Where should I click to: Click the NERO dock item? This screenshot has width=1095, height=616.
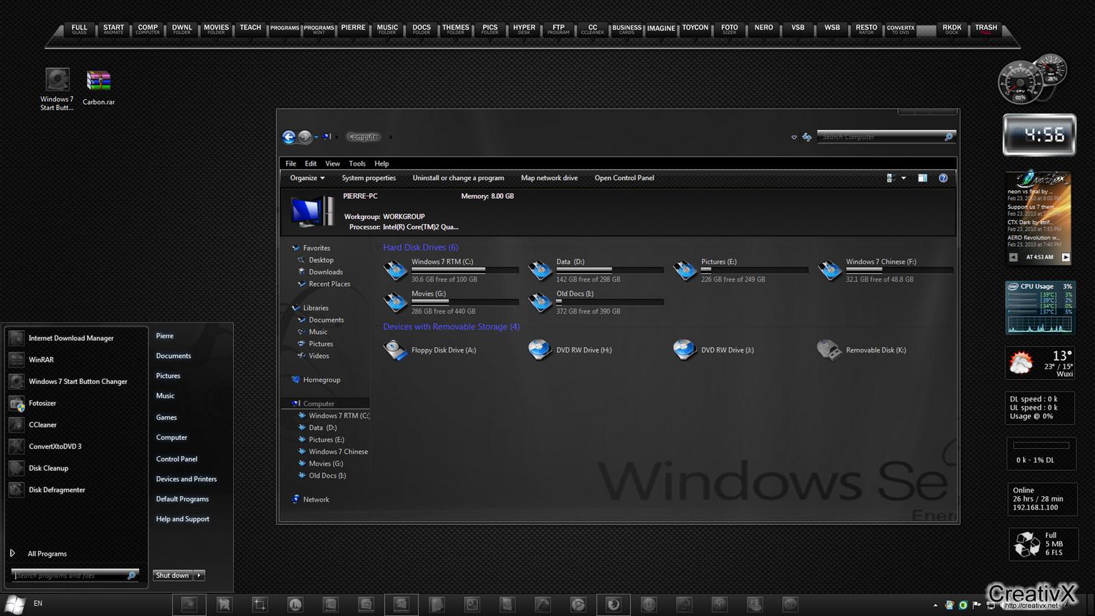point(764,28)
